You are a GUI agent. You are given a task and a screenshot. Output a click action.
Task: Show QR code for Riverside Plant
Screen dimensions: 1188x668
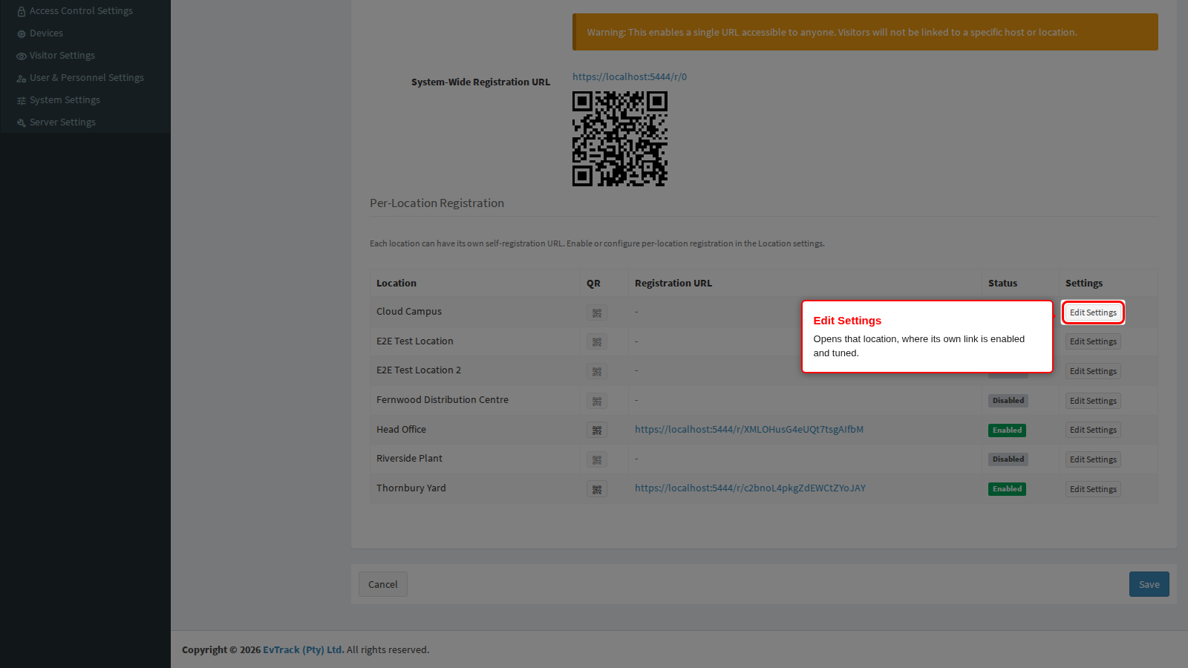coord(597,459)
